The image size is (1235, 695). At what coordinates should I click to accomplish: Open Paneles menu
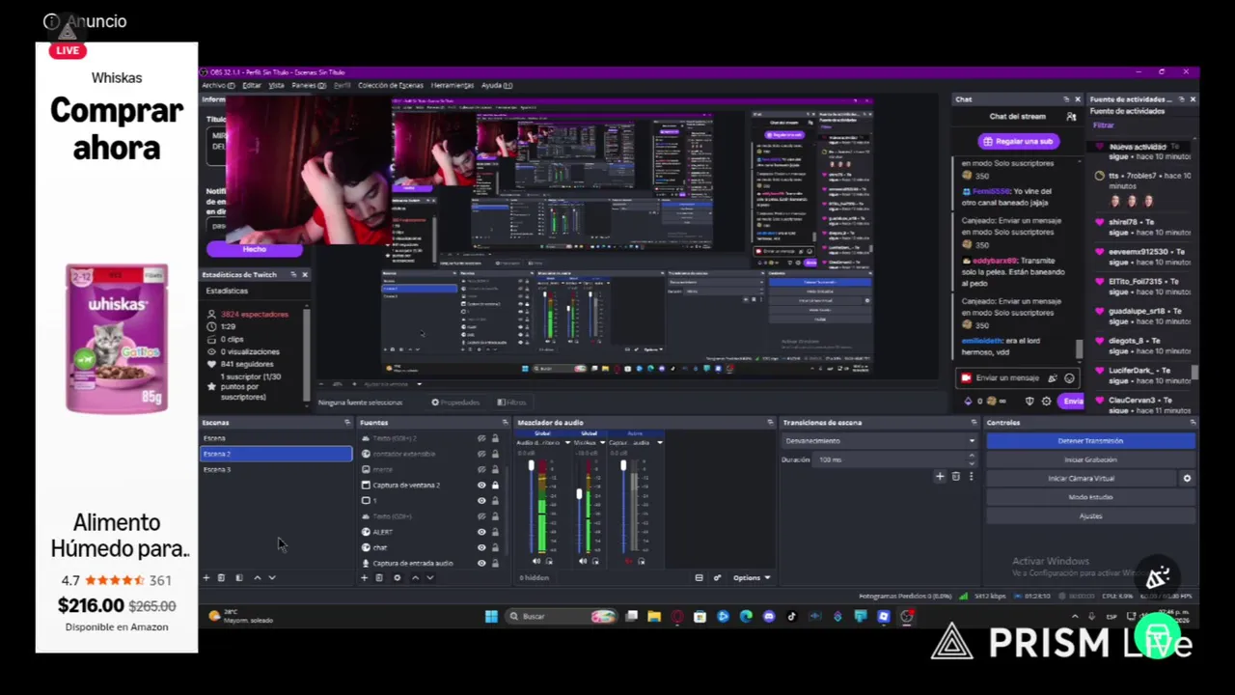(x=309, y=85)
